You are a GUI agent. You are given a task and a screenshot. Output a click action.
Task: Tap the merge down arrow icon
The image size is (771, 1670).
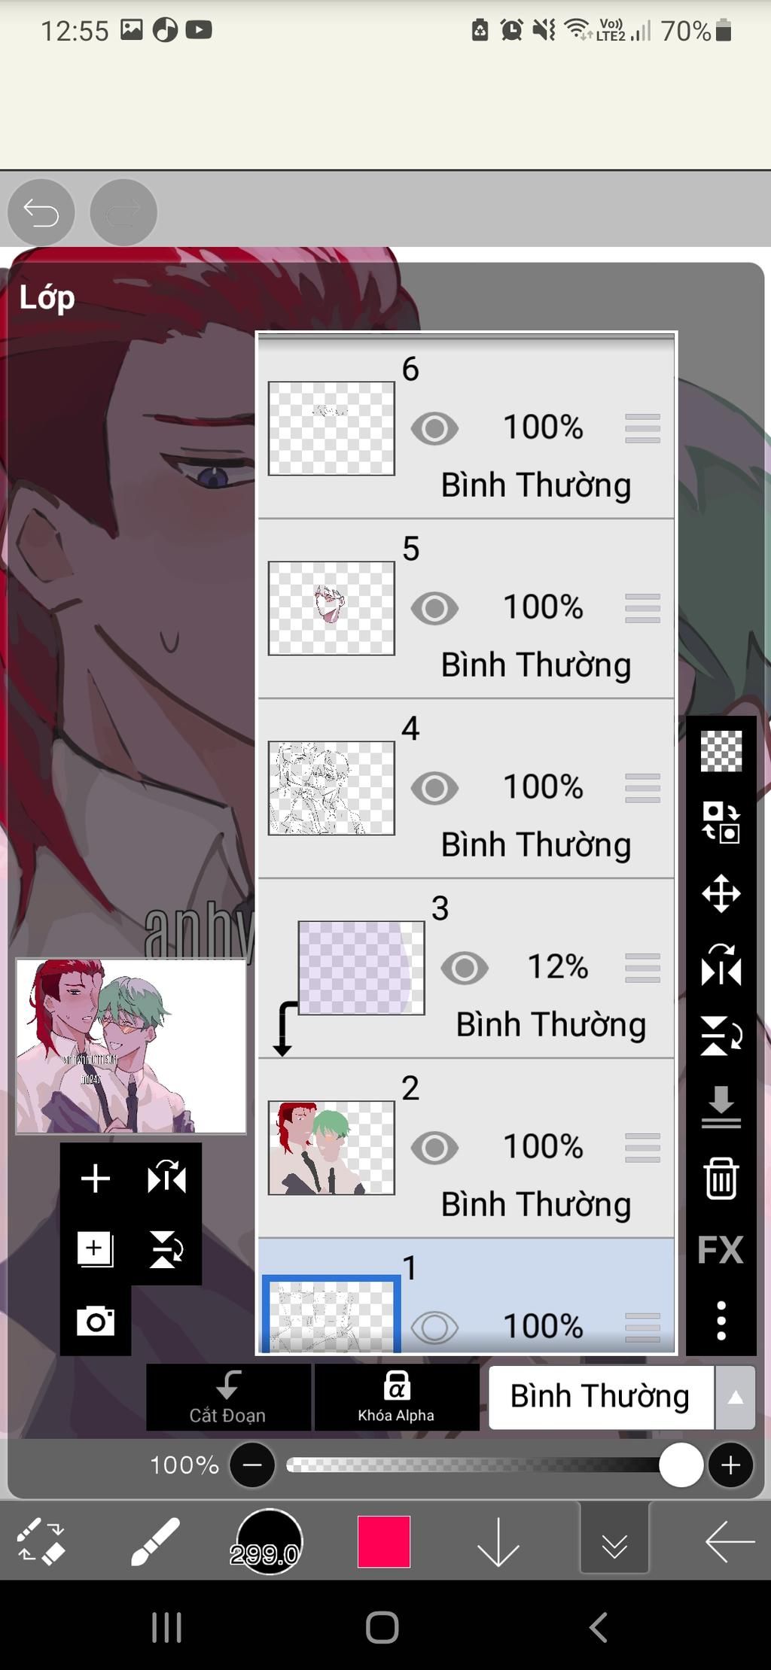721,1107
